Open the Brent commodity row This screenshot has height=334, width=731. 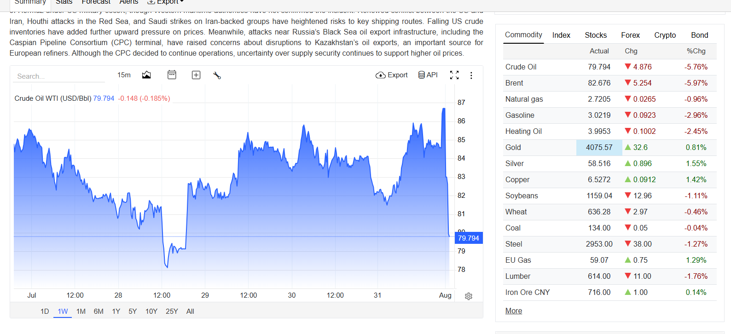[610, 83]
